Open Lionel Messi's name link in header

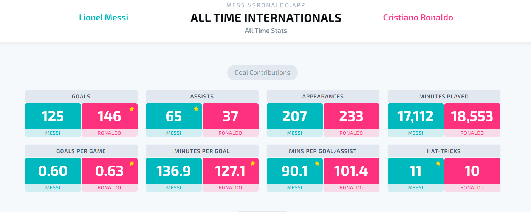click(104, 17)
